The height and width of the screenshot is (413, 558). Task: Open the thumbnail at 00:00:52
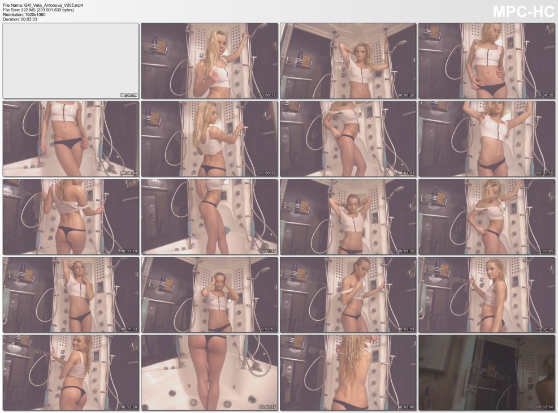click(209, 139)
